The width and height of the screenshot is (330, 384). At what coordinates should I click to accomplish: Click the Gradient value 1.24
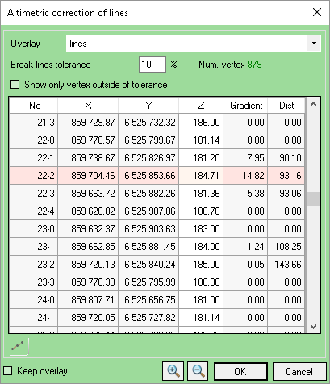(245, 247)
